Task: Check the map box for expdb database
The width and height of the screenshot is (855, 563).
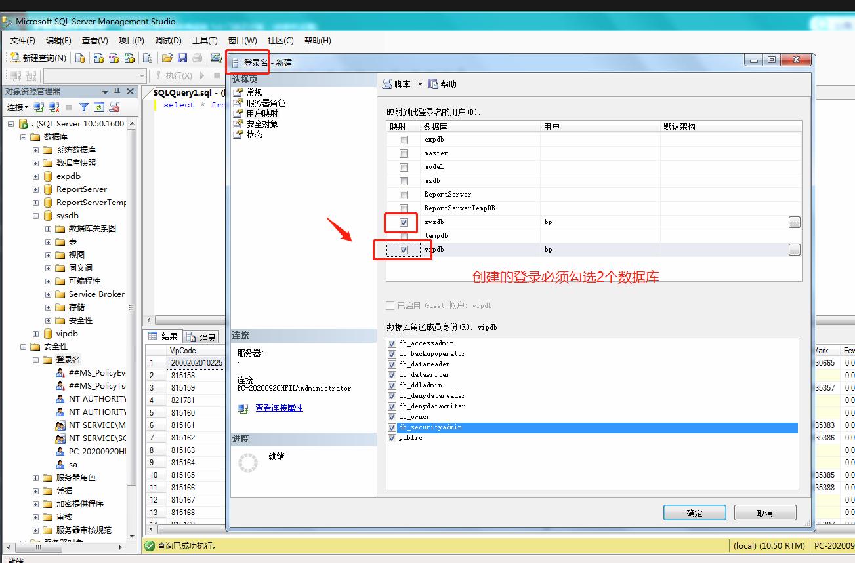Action: 404,140
